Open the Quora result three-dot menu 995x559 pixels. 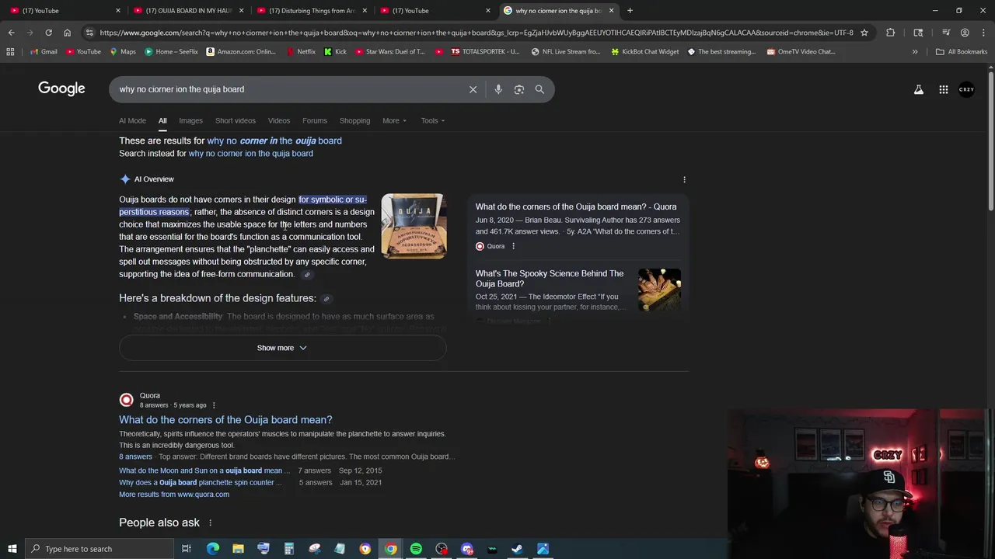tap(214, 405)
